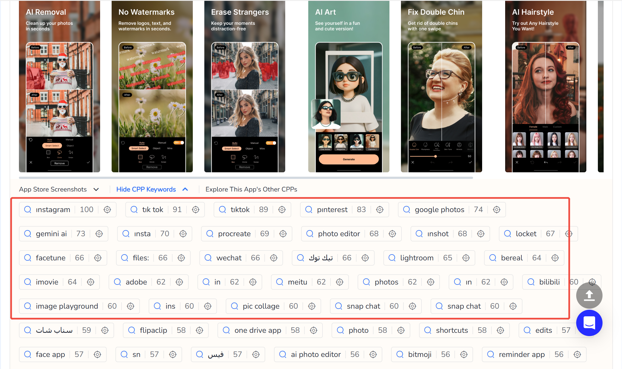Click the target icon for google photos

(497, 210)
